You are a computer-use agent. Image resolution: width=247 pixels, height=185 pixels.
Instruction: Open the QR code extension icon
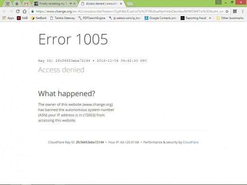(235, 11)
